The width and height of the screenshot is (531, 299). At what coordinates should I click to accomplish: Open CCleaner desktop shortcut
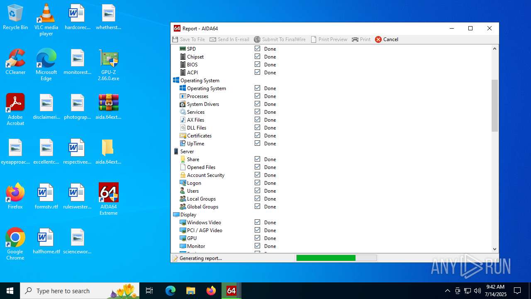[x=15, y=62]
